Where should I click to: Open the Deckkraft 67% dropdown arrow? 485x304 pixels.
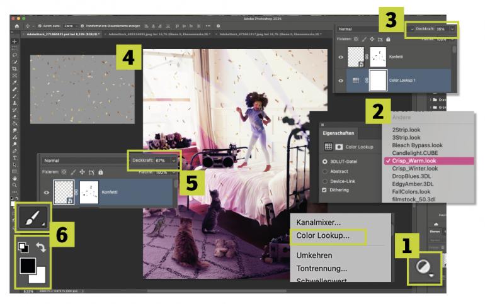coord(174,160)
